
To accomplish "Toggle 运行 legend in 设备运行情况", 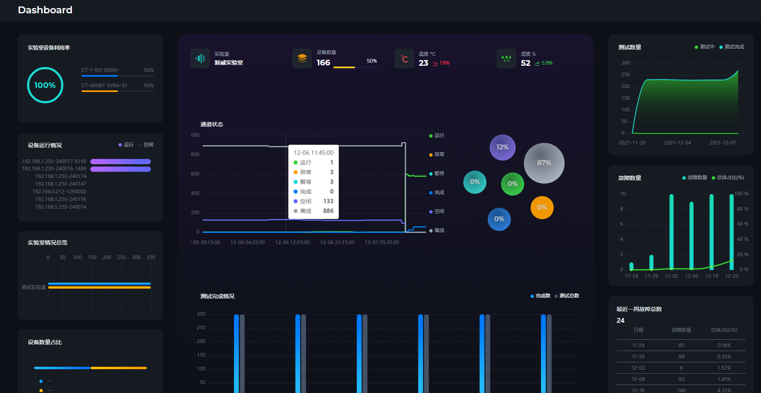I will click(126, 145).
